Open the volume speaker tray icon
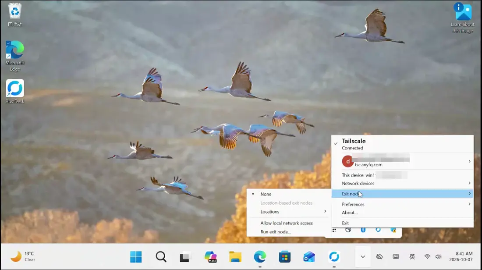Viewport: 482px width, 270px height. click(438, 256)
